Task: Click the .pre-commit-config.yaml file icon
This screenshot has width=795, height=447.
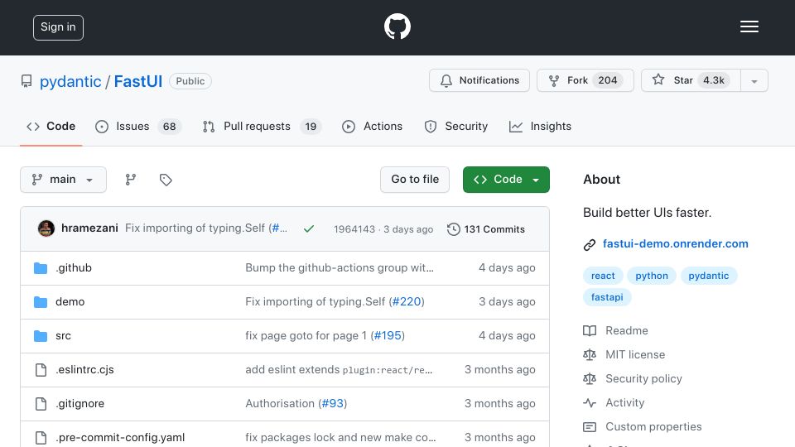Action: click(41, 437)
